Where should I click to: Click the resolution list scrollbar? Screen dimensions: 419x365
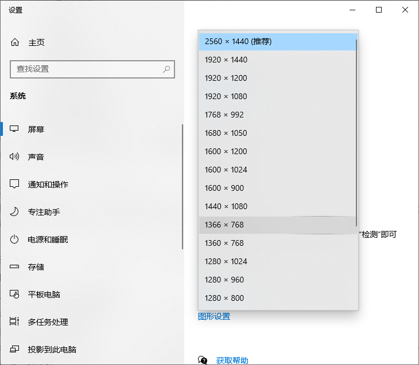click(x=356, y=133)
